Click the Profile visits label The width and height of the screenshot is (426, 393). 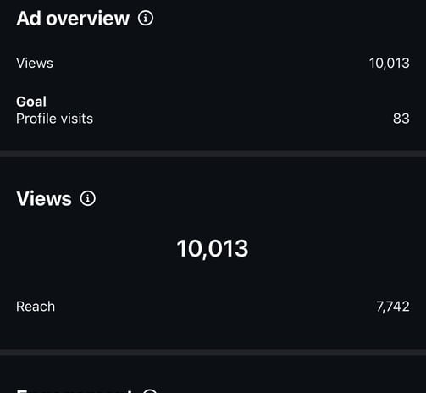54,119
